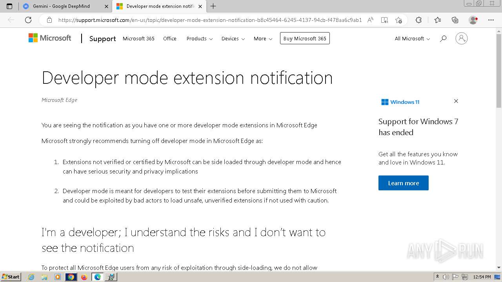Image resolution: width=502 pixels, height=282 pixels.
Task: Go back with the back arrow
Action: [x=11, y=20]
